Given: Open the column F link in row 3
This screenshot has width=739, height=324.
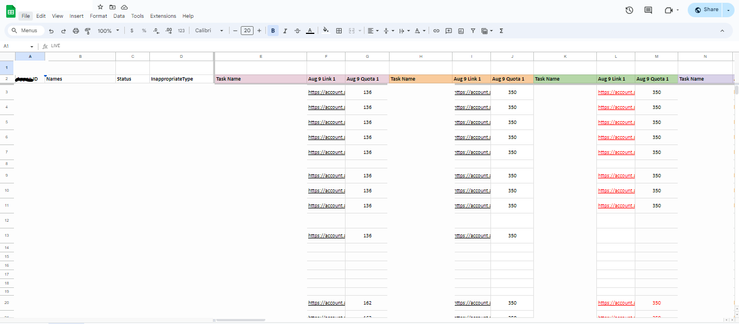Looking at the screenshot, I should (x=327, y=92).
